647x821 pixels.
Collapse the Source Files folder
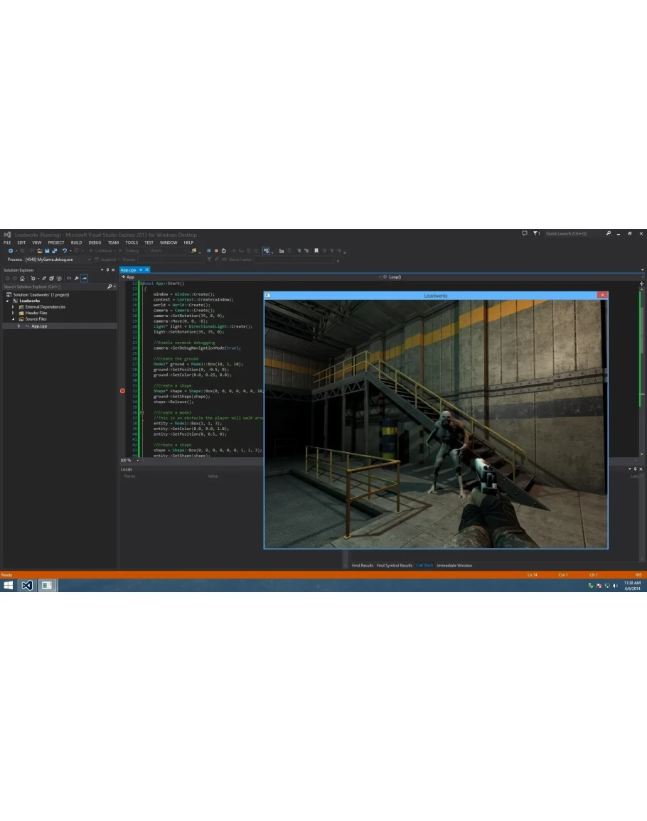pyautogui.click(x=13, y=319)
